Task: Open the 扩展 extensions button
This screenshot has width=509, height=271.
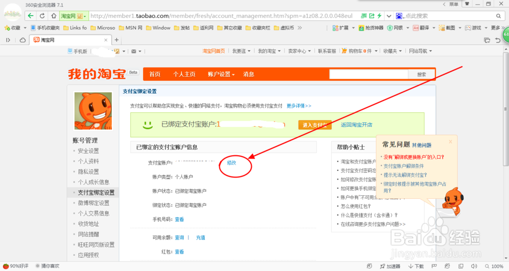Action: click(341, 28)
